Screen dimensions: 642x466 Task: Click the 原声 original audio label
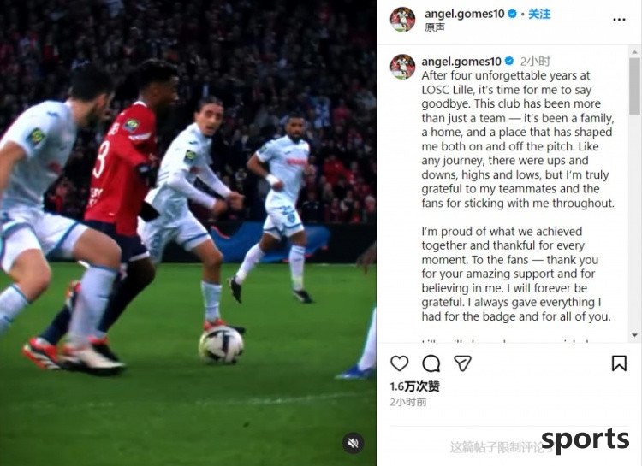pyautogui.click(x=434, y=27)
